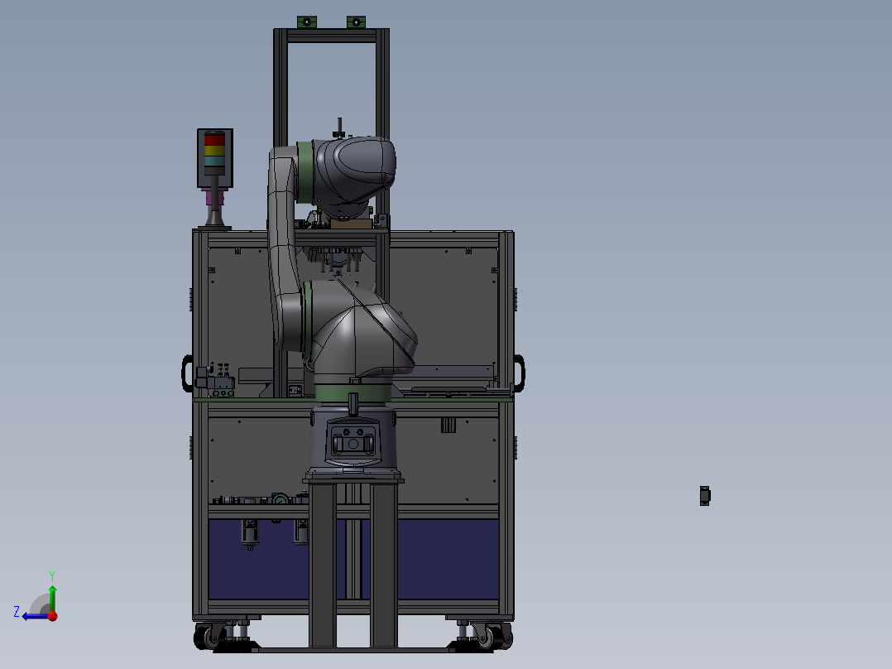892x669 pixels.
Task: Click the blue Z axis arrow on triad
Action: pos(34,616)
